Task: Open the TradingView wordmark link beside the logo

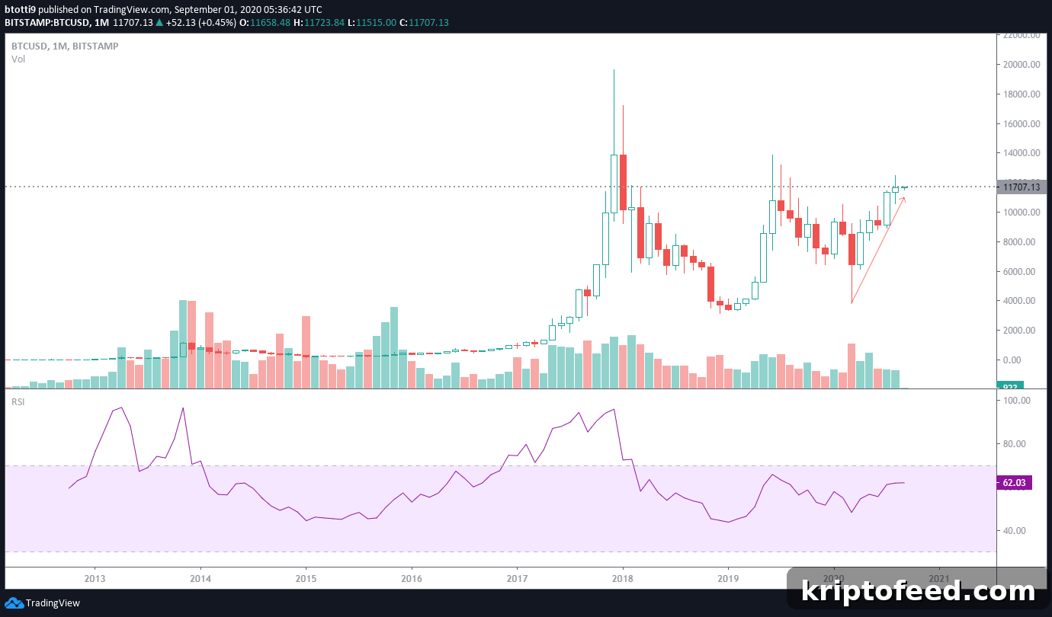Action: [x=53, y=603]
